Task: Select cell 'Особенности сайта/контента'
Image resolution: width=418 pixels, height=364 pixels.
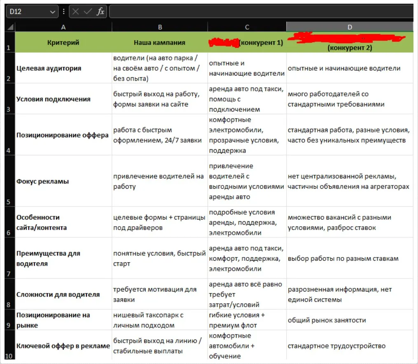Action: 63,222
